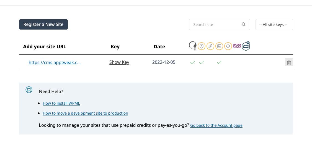The image size is (312, 145).
Task: Click the Gravity Forms hexagon icon
Action: (246, 46)
